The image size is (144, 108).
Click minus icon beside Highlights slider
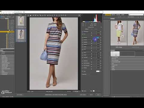coord(82,42)
